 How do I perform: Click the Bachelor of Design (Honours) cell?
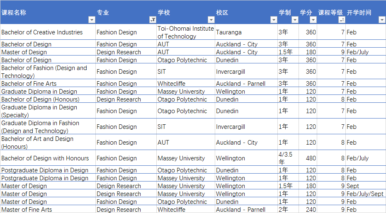[x=48, y=99]
